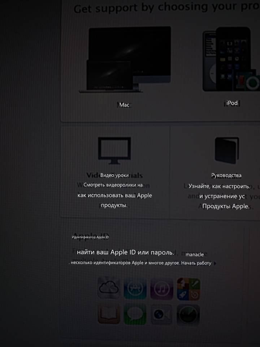Open the Руководства link
Image resolution: width=260 pixels, height=347 pixels.
click(x=226, y=175)
